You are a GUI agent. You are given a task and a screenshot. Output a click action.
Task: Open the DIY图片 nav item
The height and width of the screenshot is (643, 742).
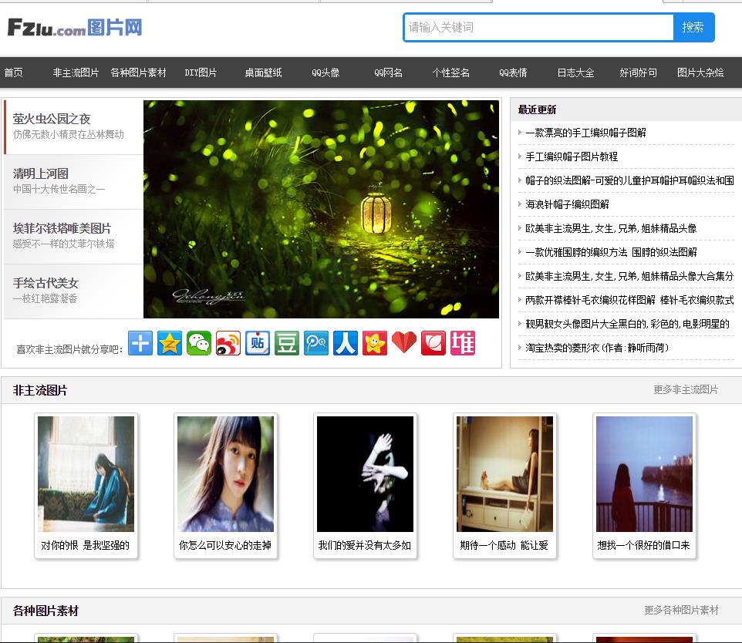[201, 72]
